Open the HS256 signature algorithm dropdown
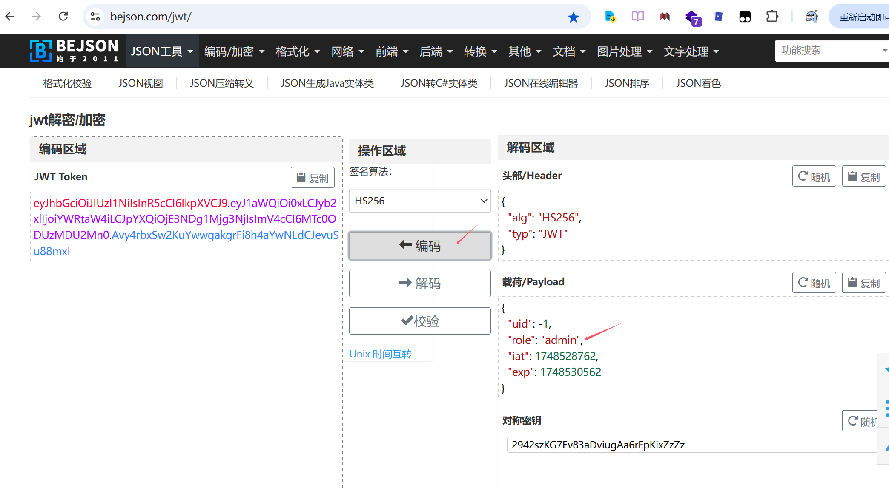Image resolution: width=889 pixels, height=488 pixels. [x=419, y=201]
